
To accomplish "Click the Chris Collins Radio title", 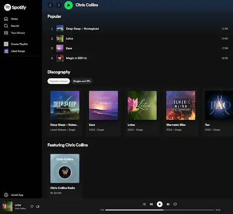I will coord(62,188).
